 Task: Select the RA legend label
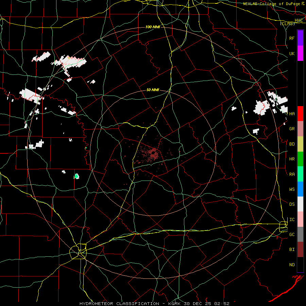click(x=292, y=174)
